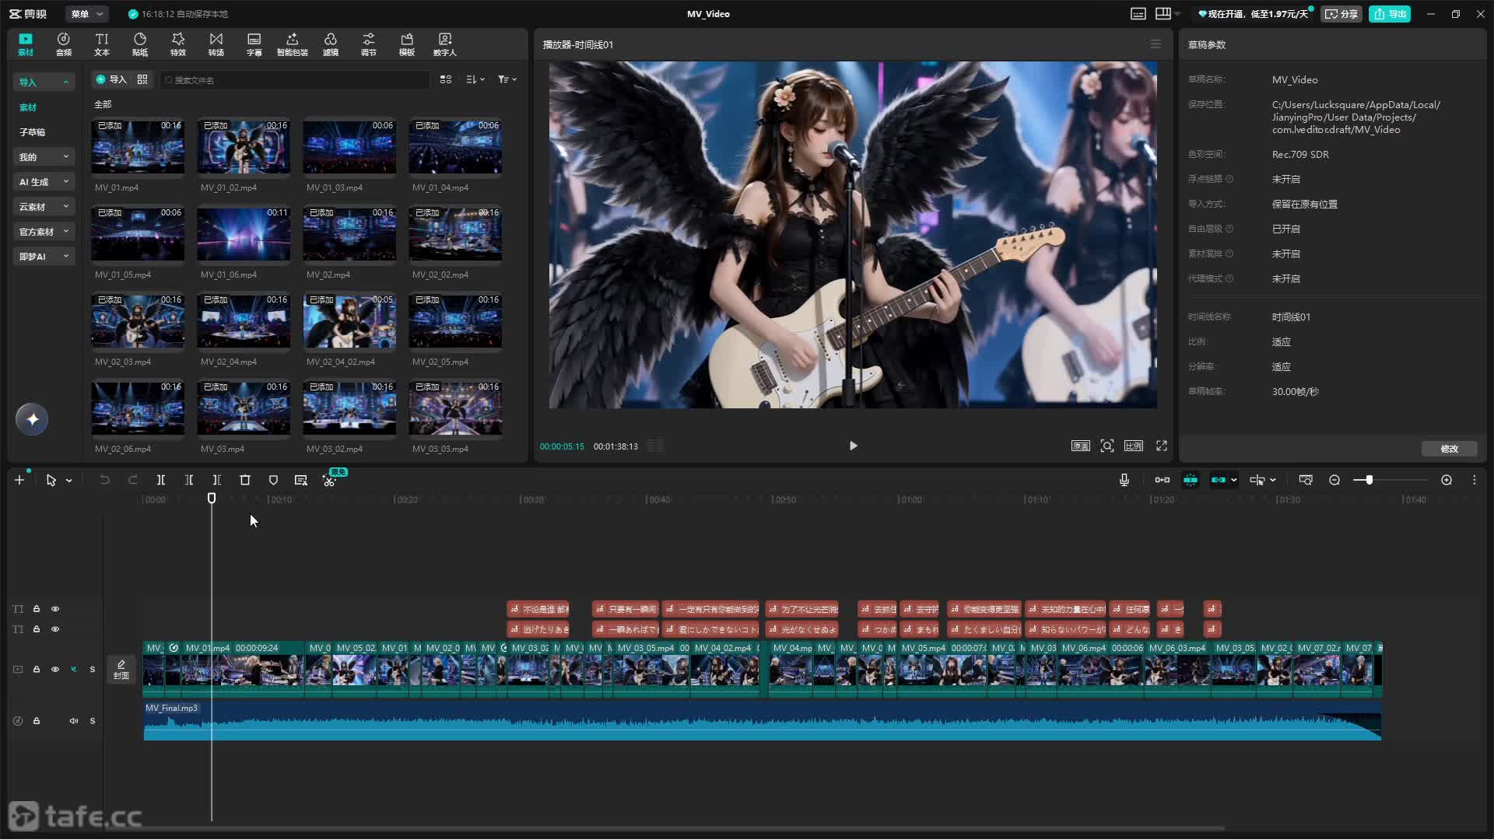Open the media filter dropdown
Image resolution: width=1494 pixels, height=840 pixels.
click(507, 79)
